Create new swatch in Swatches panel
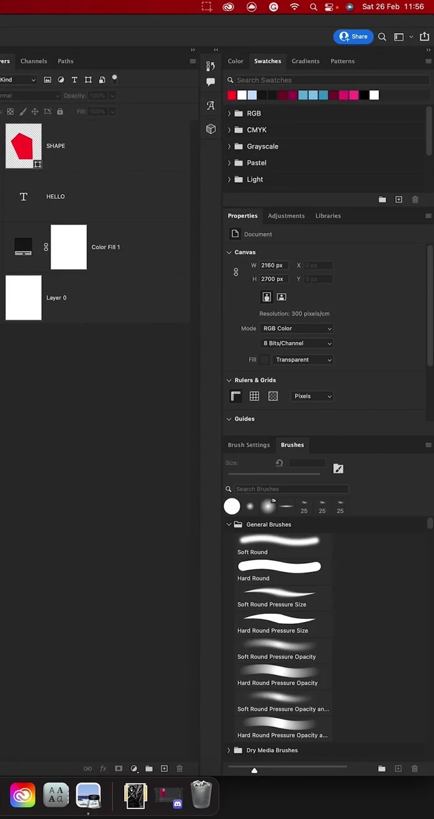 399,199
